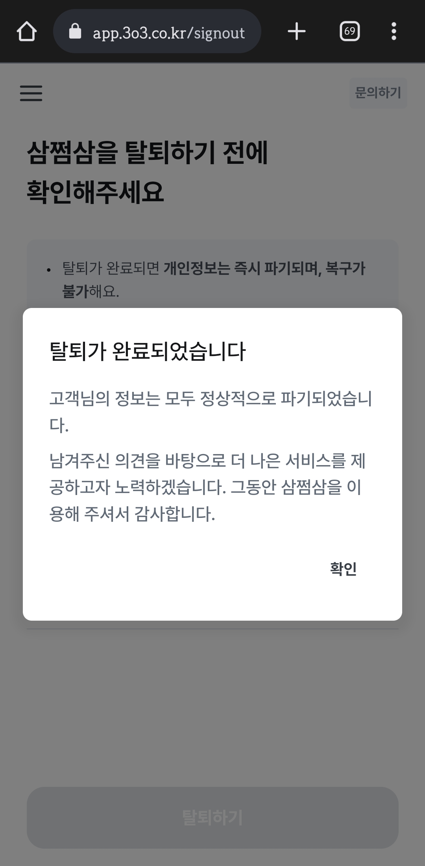Viewport: 425px width, 866px height.
Task: Tap the bullet point marker before 탈퇴가
Action: 49,270
